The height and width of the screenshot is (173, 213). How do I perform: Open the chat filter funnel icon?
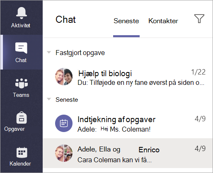pos(199,19)
